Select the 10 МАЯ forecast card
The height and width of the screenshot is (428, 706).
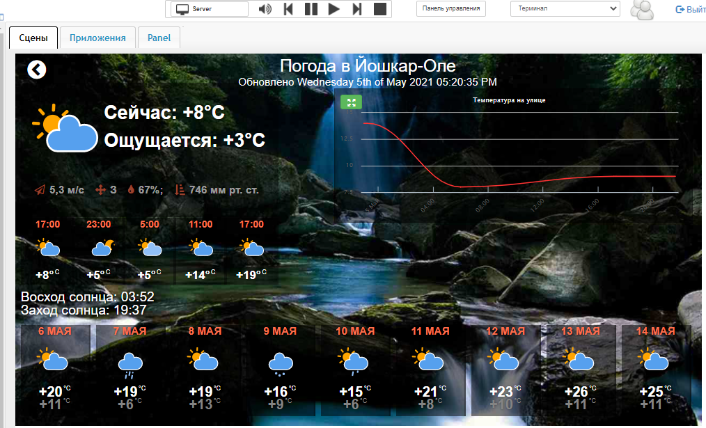(354, 369)
